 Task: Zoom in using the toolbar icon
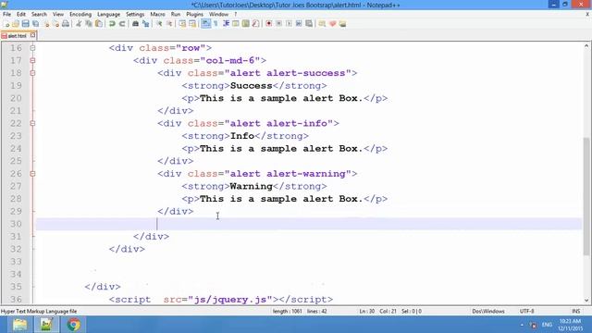[159, 24]
